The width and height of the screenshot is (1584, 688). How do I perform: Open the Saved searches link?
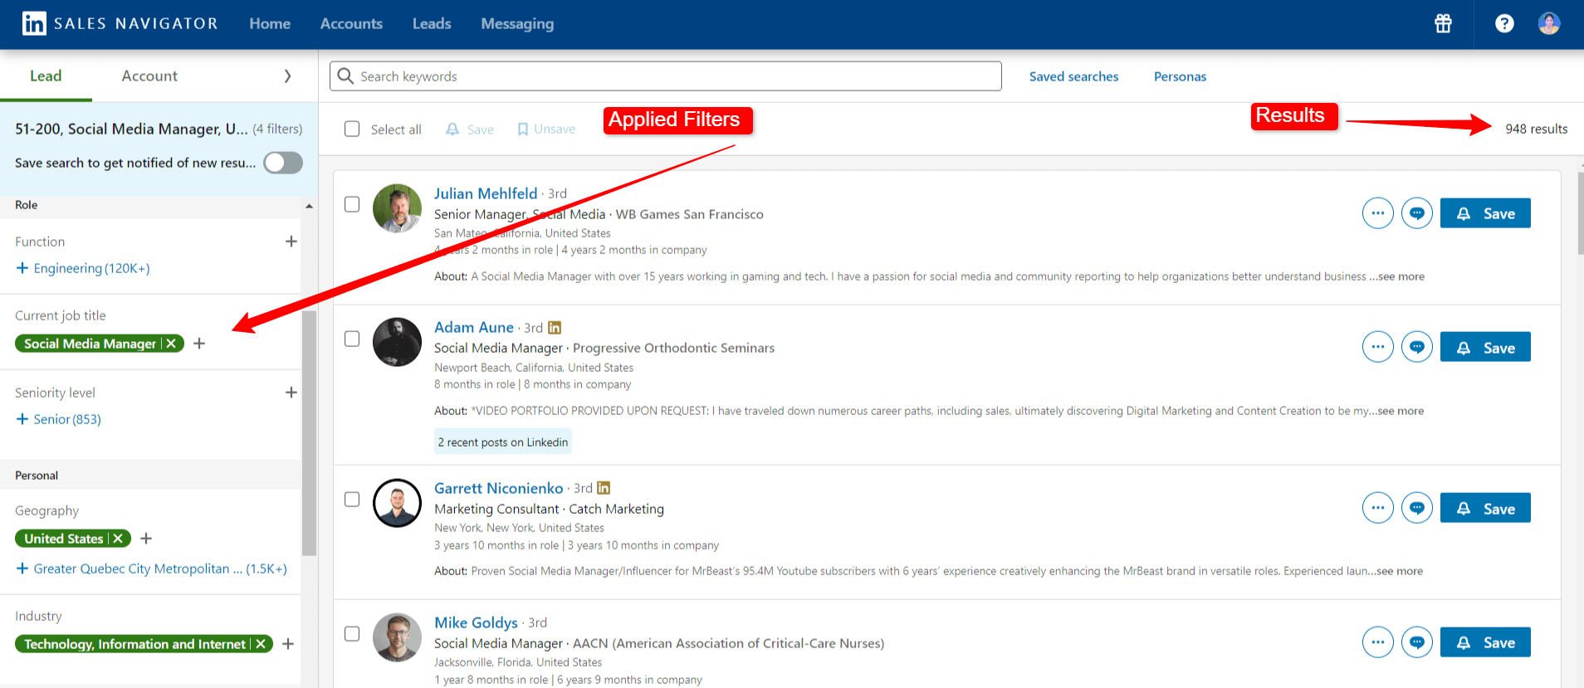click(x=1073, y=76)
